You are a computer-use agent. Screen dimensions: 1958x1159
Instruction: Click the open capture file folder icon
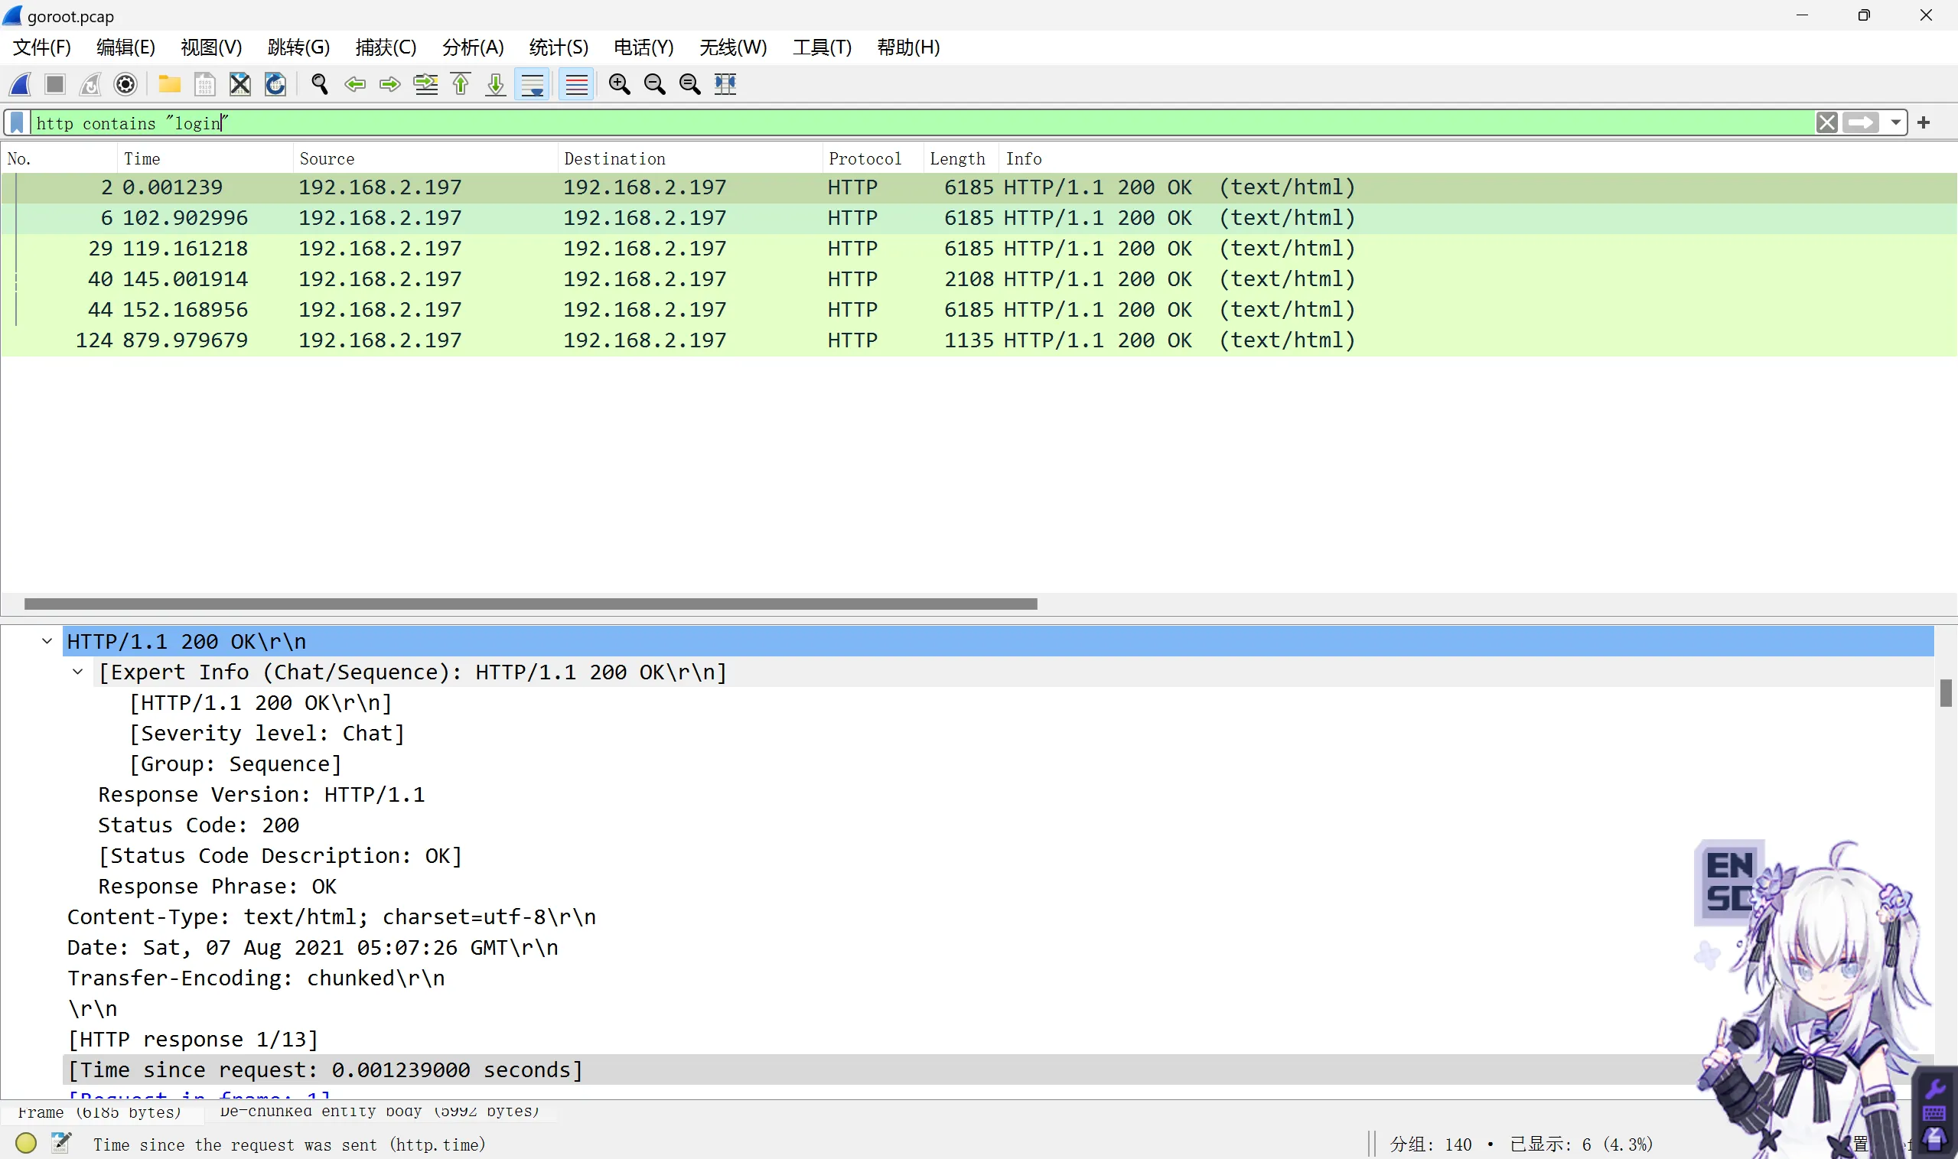point(168,83)
